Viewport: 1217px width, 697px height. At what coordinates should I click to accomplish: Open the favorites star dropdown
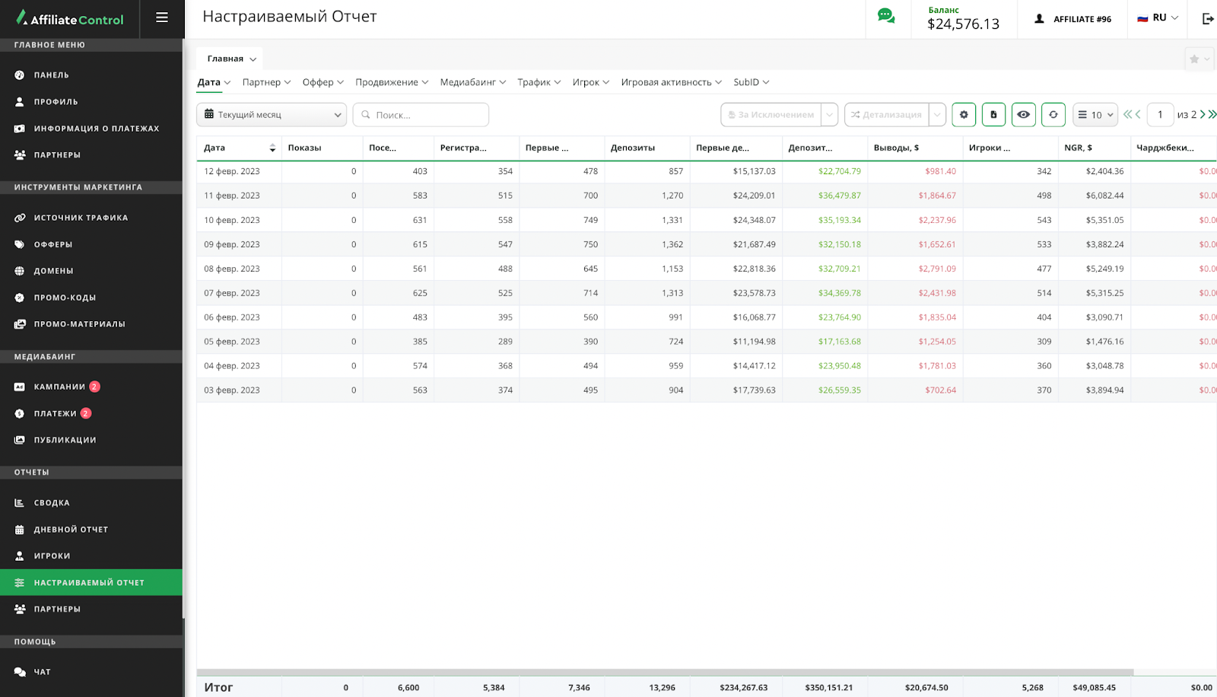(1199, 59)
